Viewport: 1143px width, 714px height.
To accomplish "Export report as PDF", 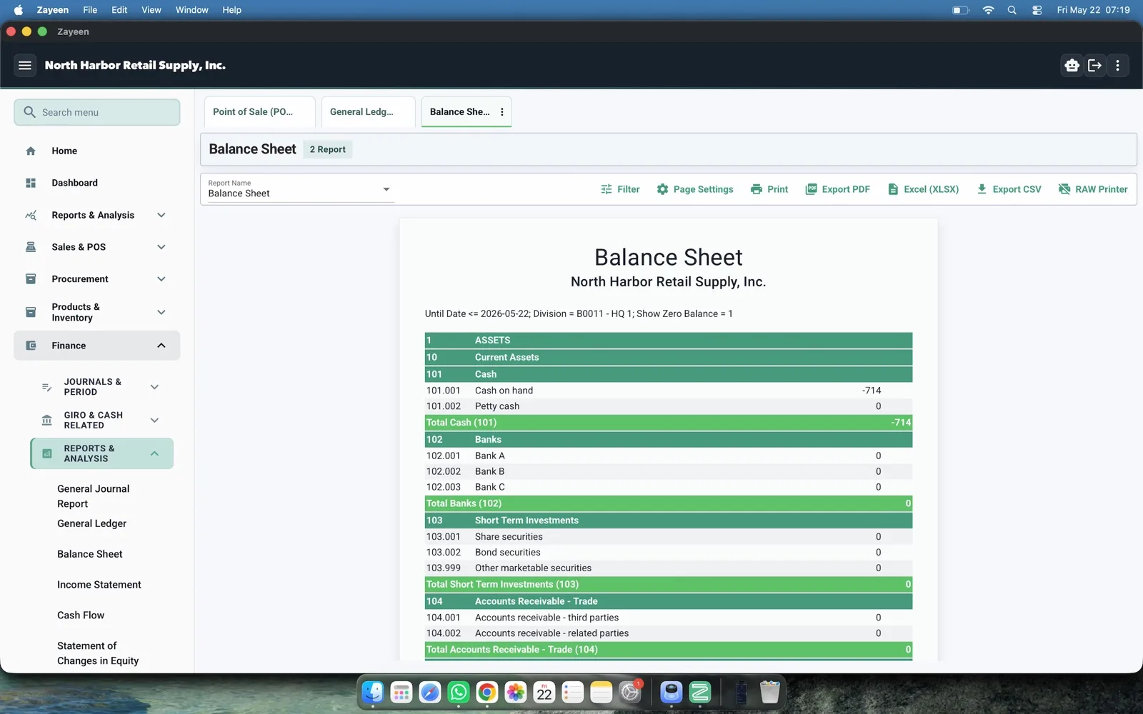I will click(x=837, y=189).
